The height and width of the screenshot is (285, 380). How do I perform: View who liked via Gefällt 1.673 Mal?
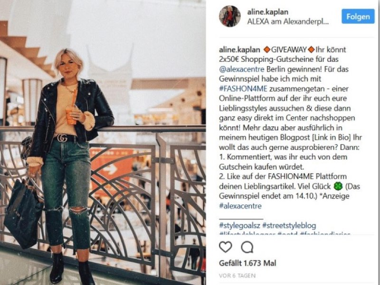pyautogui.click(x=247, y=263)
